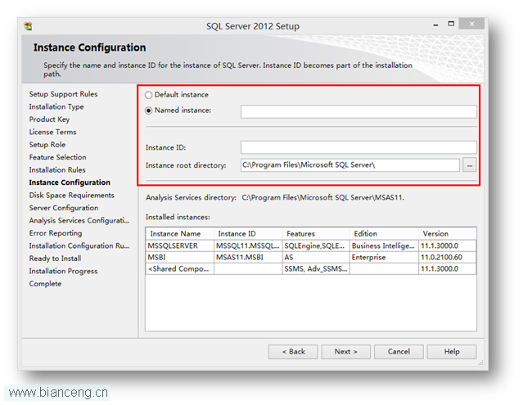Proceed with the Next button
Image resolution: width=523 pixels, height=405 pixels.
346,352
